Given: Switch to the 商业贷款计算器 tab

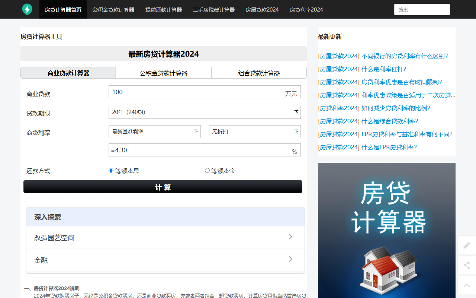Looking at the screenshot, I should point(68,73).
